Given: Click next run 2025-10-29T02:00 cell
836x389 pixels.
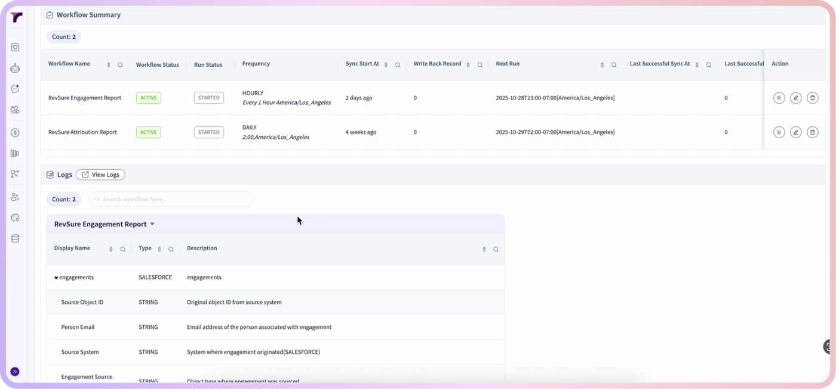Looking at the screenshot, I should tap(555, 132).
